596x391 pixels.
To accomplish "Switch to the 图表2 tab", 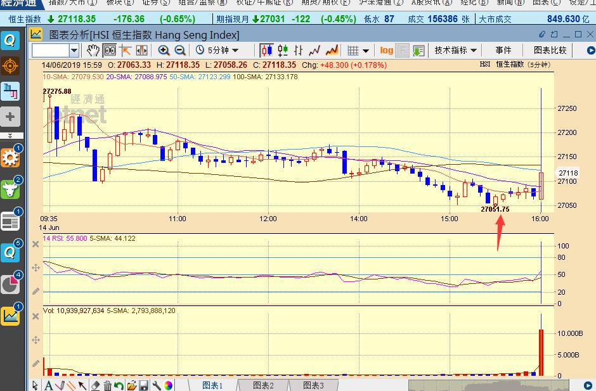I will (x=263, y=385).
